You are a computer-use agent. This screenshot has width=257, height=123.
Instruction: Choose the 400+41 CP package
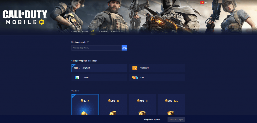click(143, 105)
